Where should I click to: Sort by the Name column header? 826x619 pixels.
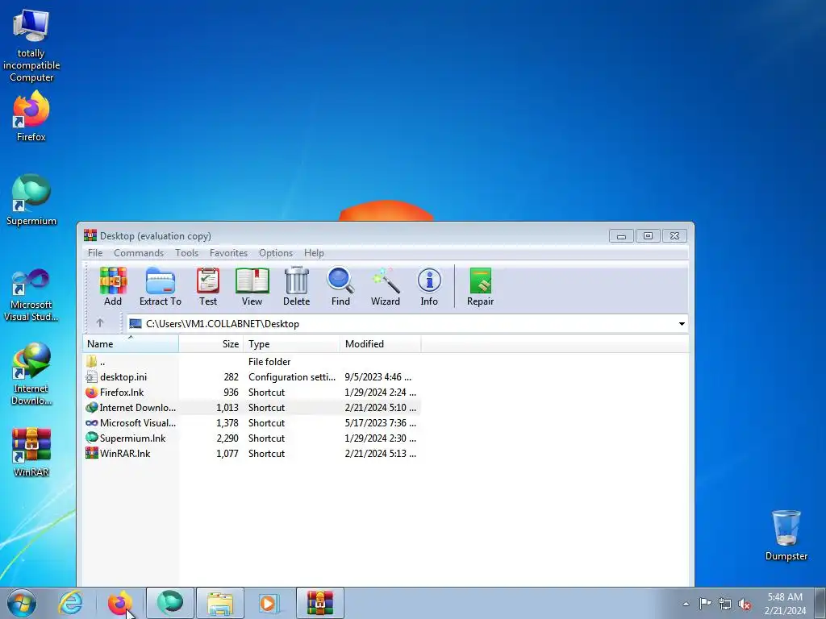[131, 343]
